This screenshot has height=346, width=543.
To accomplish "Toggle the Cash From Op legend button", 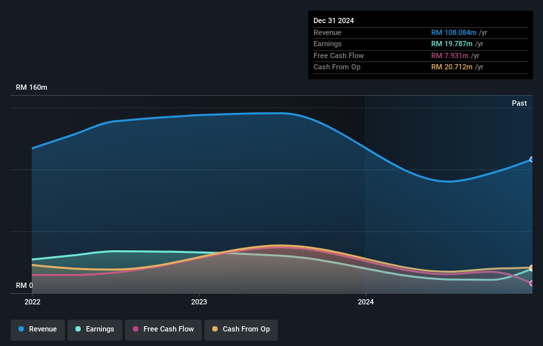I will pos(241,329).
